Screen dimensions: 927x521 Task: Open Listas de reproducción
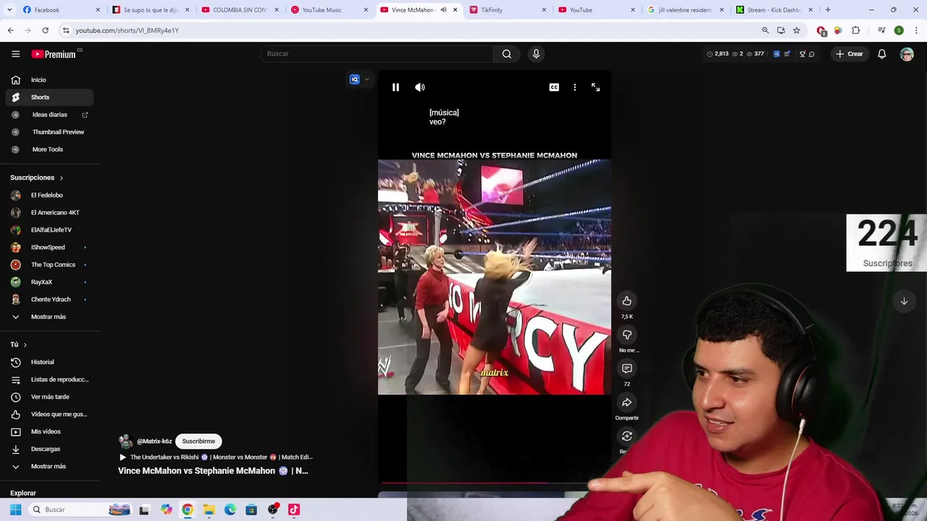pos(49,379)
